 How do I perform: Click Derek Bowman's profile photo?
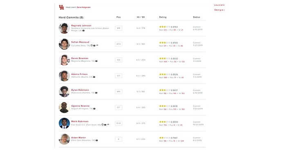tap(64, 60)
